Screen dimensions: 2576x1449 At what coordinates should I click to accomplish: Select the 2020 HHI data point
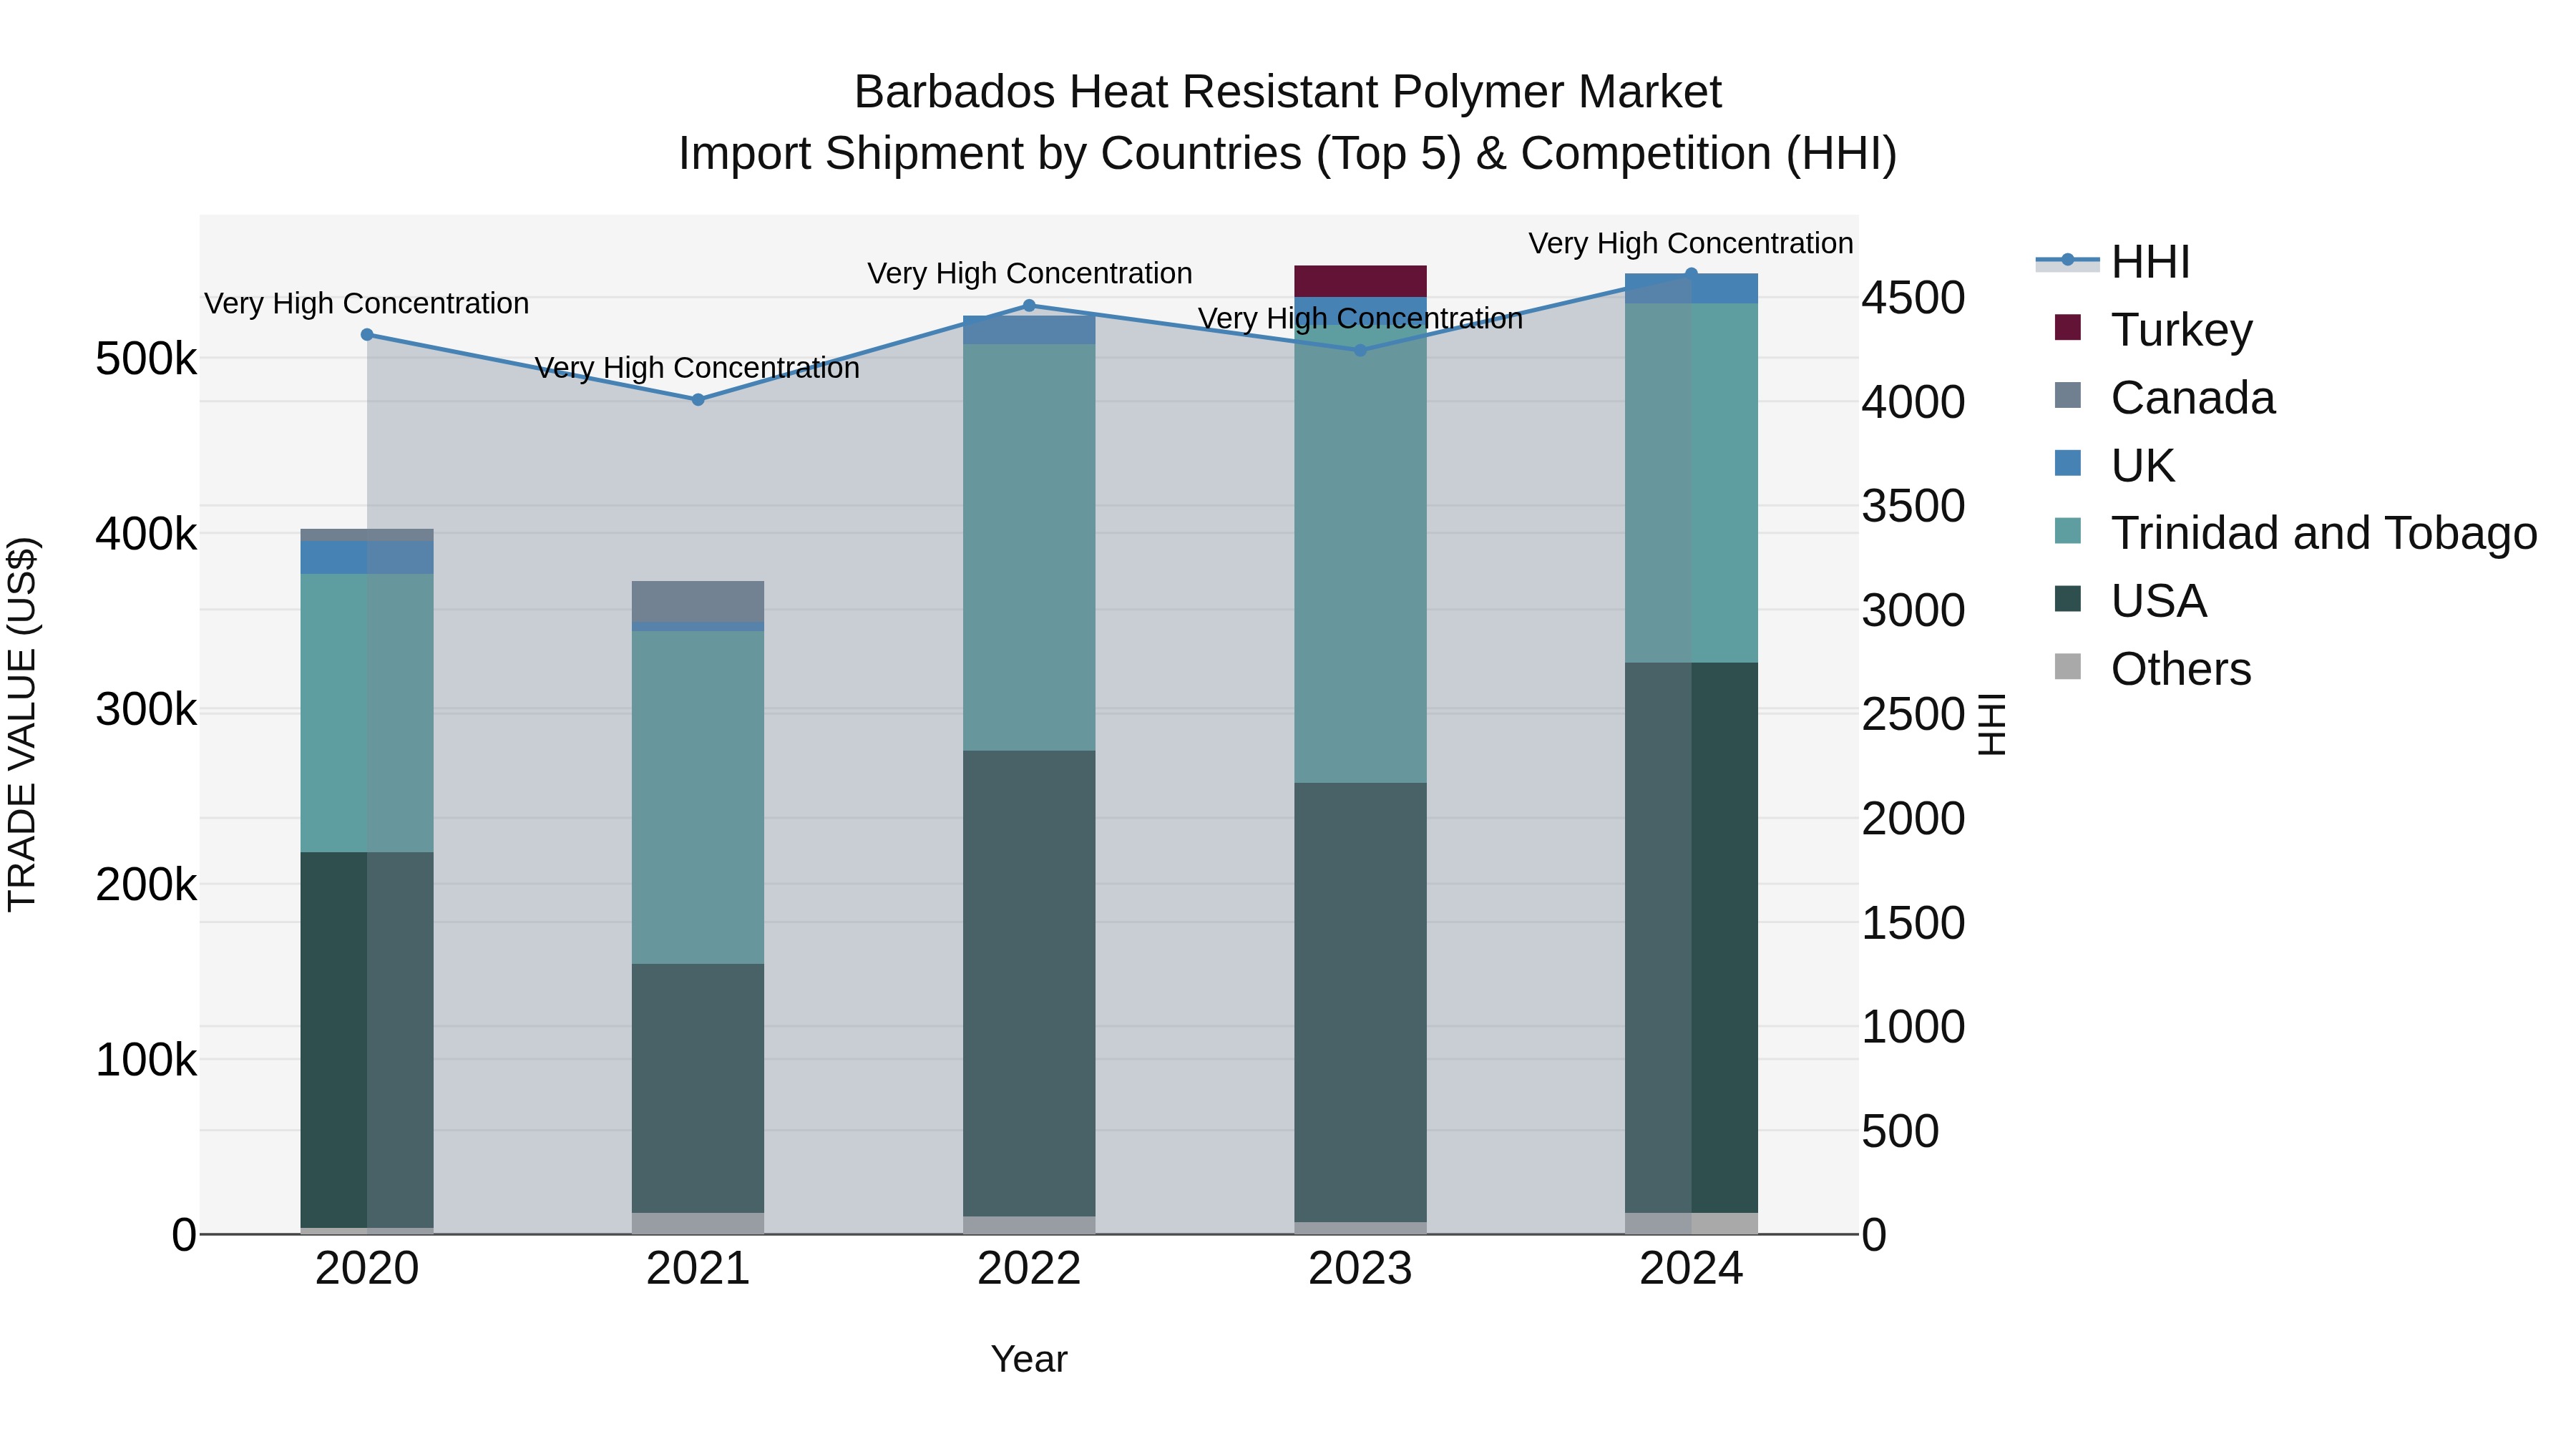click(x=367, y=335)
